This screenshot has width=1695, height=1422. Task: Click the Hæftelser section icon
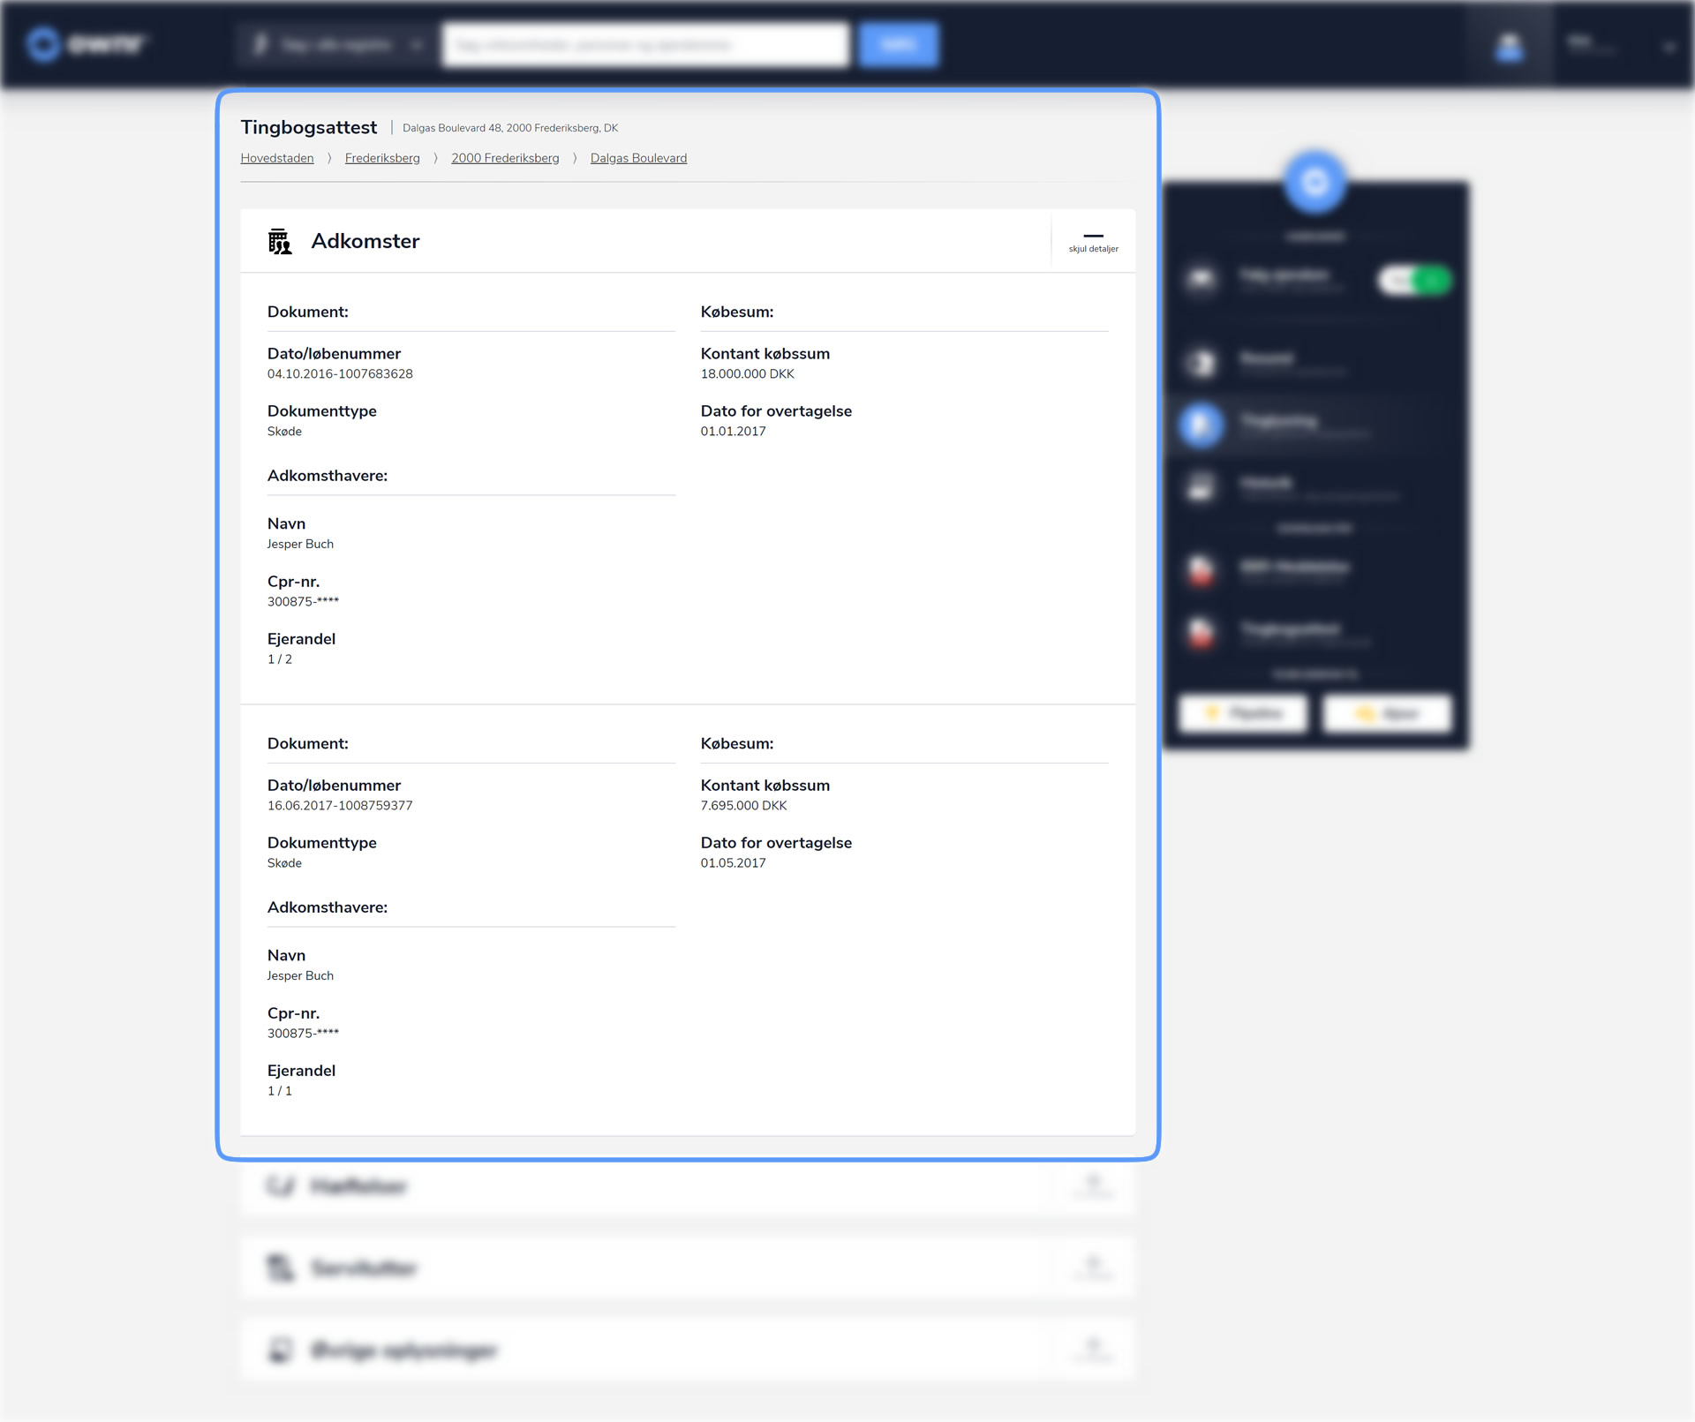click(280, 1185)
